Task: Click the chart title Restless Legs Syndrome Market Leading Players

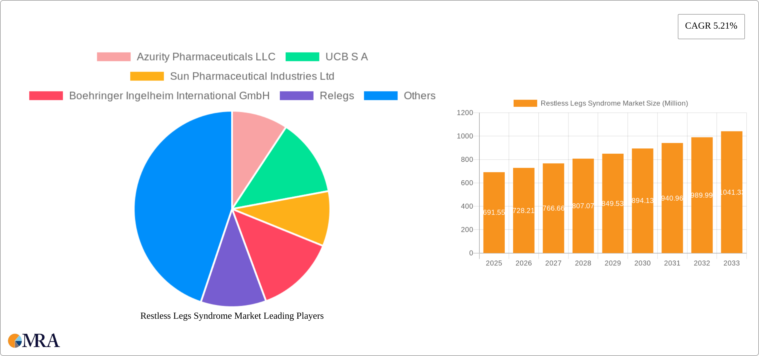Action: pos(232,316)
